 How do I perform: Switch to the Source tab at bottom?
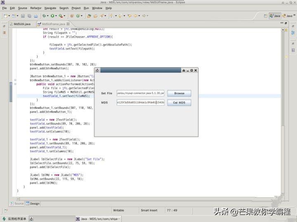point(17,203)
